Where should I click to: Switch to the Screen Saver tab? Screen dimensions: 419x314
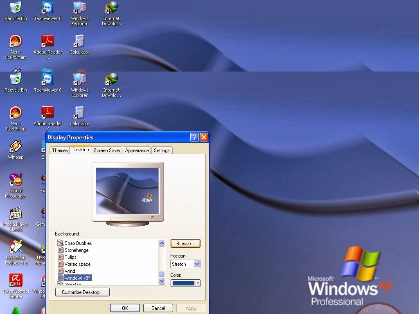click(x=107, y=150)
